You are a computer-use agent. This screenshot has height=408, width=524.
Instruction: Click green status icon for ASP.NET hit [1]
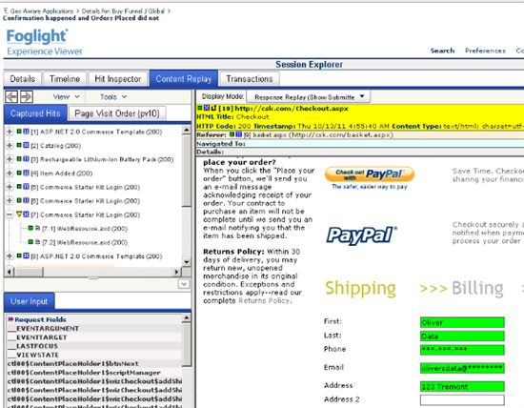click(x=19, y=132)
